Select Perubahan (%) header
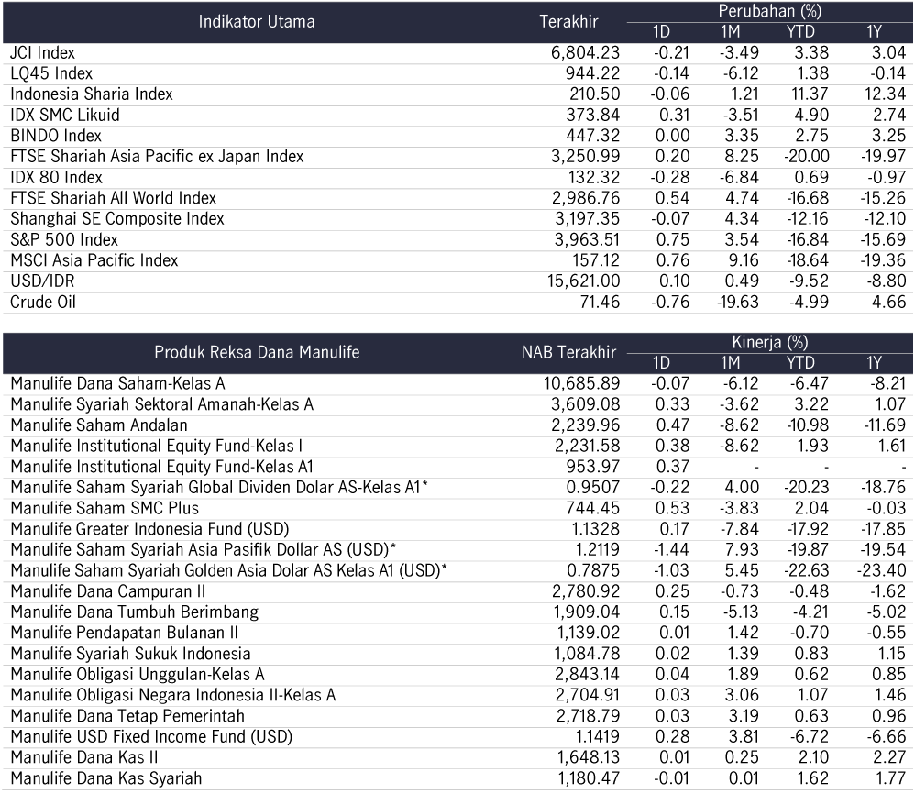 click(x=770, y=10)
